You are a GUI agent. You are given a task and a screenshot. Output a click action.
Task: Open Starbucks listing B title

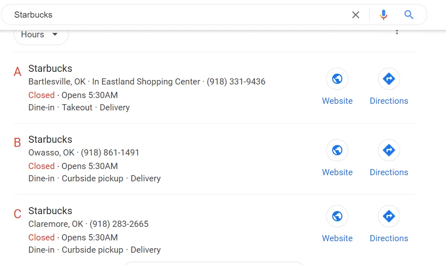50,139
